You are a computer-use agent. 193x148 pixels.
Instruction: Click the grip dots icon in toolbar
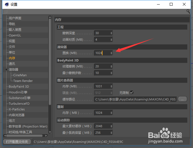tap(5, 11)
